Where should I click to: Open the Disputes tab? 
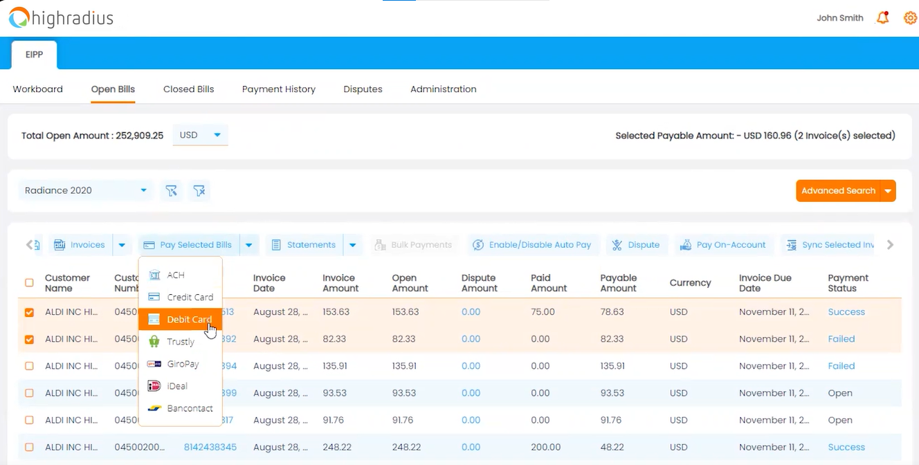coord(363,89)
